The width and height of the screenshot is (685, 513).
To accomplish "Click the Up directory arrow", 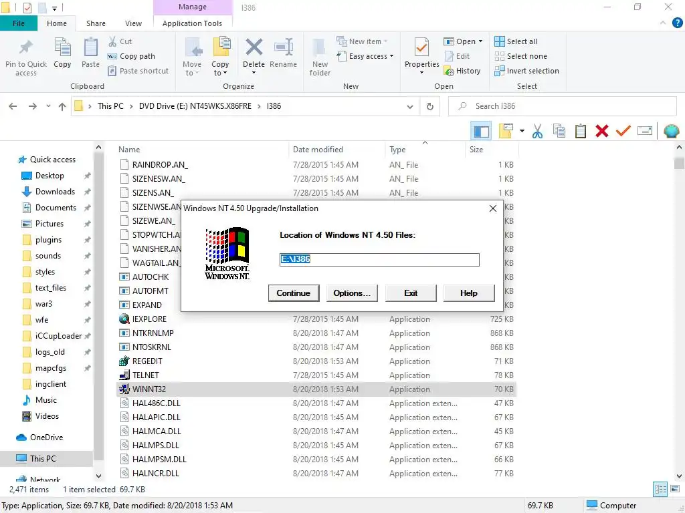I will coord(62,106).
